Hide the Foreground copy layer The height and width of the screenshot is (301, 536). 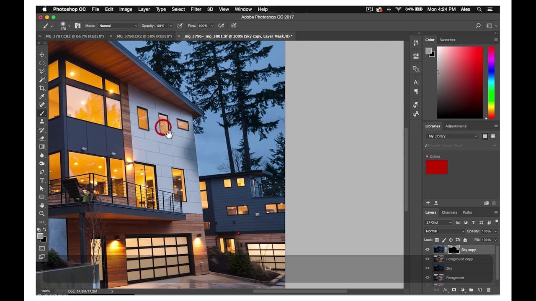coord(428,259)
